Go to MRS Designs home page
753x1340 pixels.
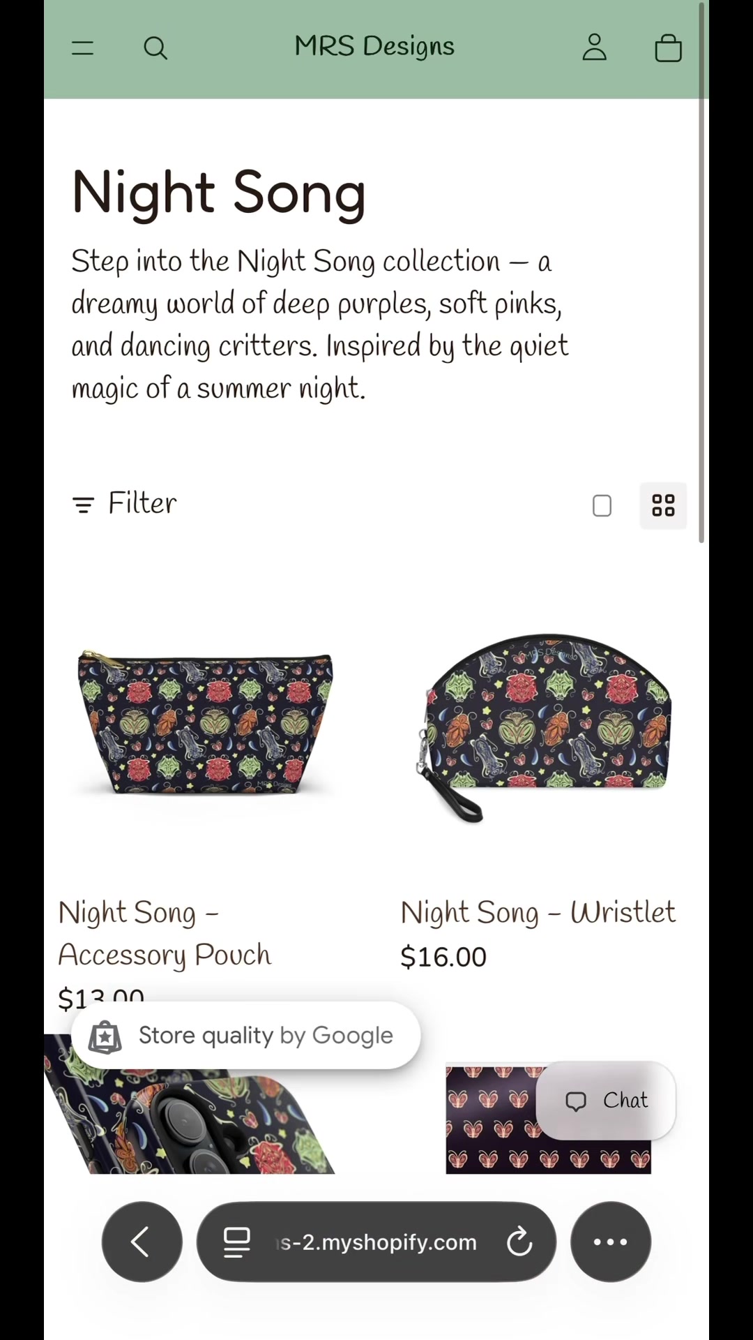[374, 47]
